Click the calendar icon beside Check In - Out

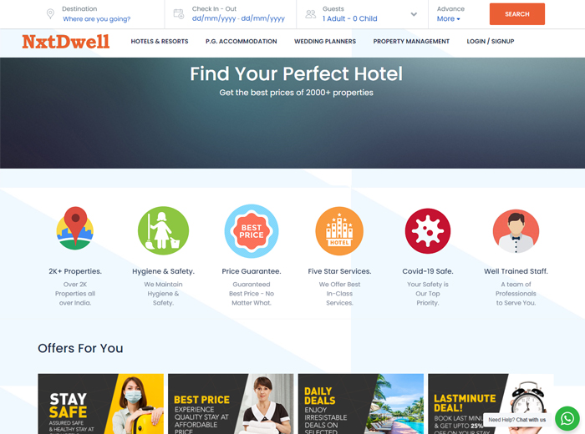click(179, 14)
